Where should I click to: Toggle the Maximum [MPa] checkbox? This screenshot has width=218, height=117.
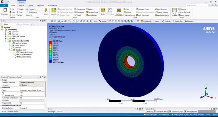click(x=170, y=112)
